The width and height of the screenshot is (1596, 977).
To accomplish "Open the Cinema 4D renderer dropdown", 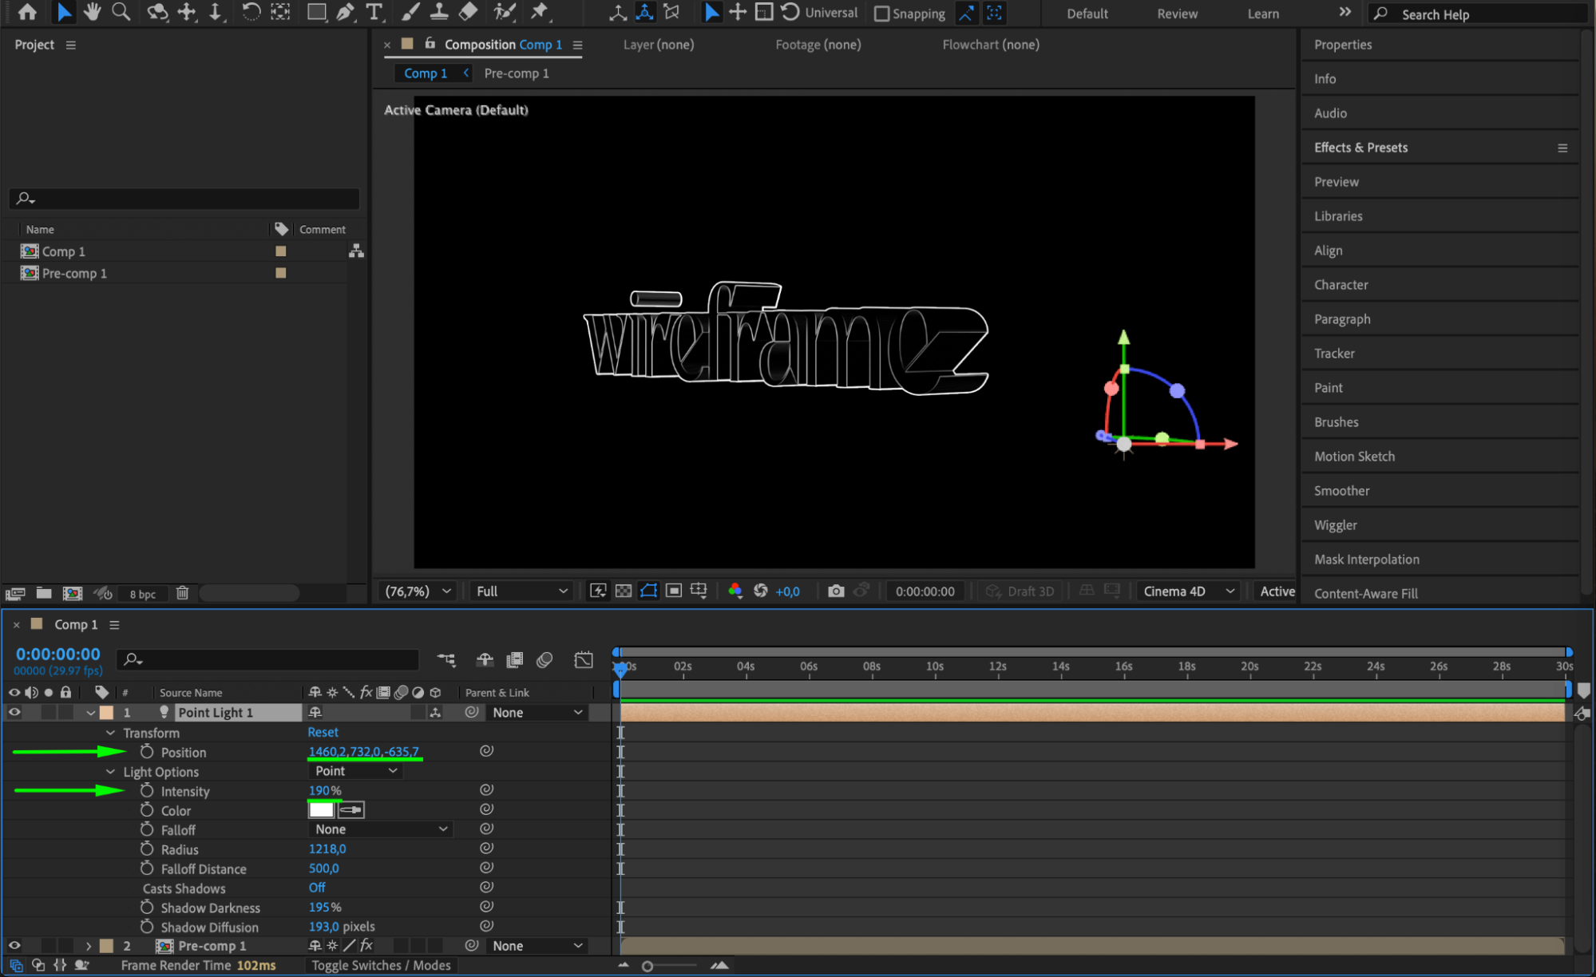I will [x=1188, y=591].
